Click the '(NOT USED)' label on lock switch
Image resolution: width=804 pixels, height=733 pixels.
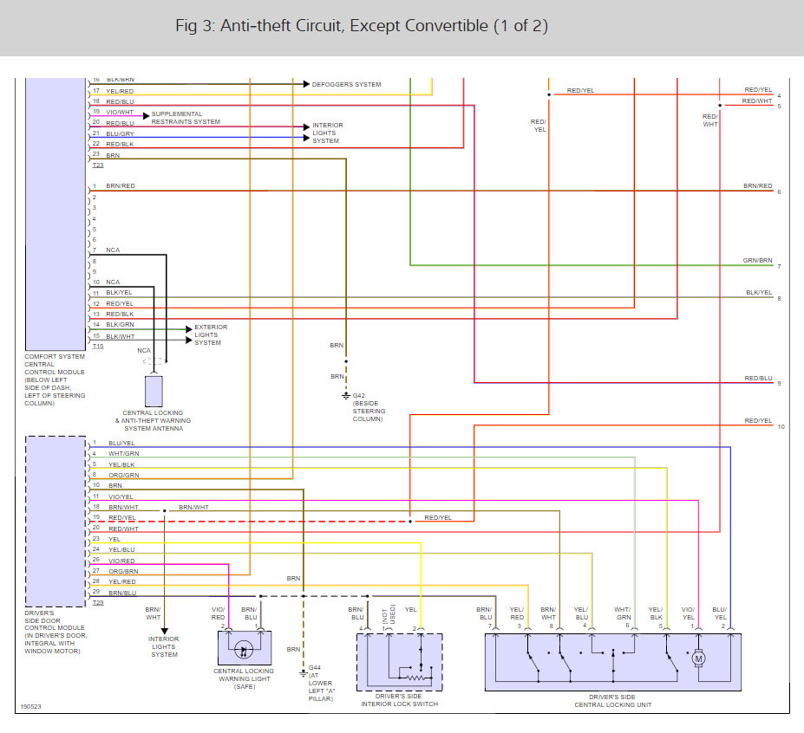point(389,614)
